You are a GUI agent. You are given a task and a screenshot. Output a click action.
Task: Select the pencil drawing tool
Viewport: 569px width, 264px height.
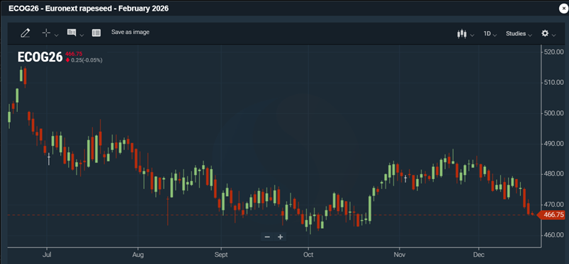tap(25, 33)
